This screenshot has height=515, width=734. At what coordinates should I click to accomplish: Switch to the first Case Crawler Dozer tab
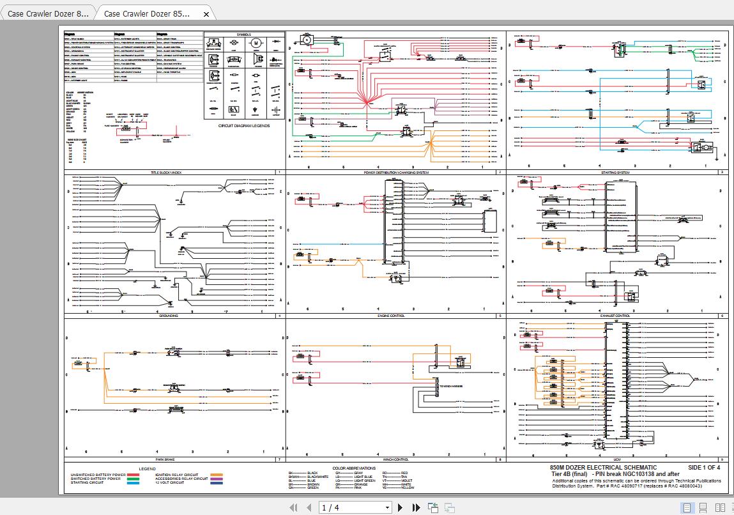[48, 13]
